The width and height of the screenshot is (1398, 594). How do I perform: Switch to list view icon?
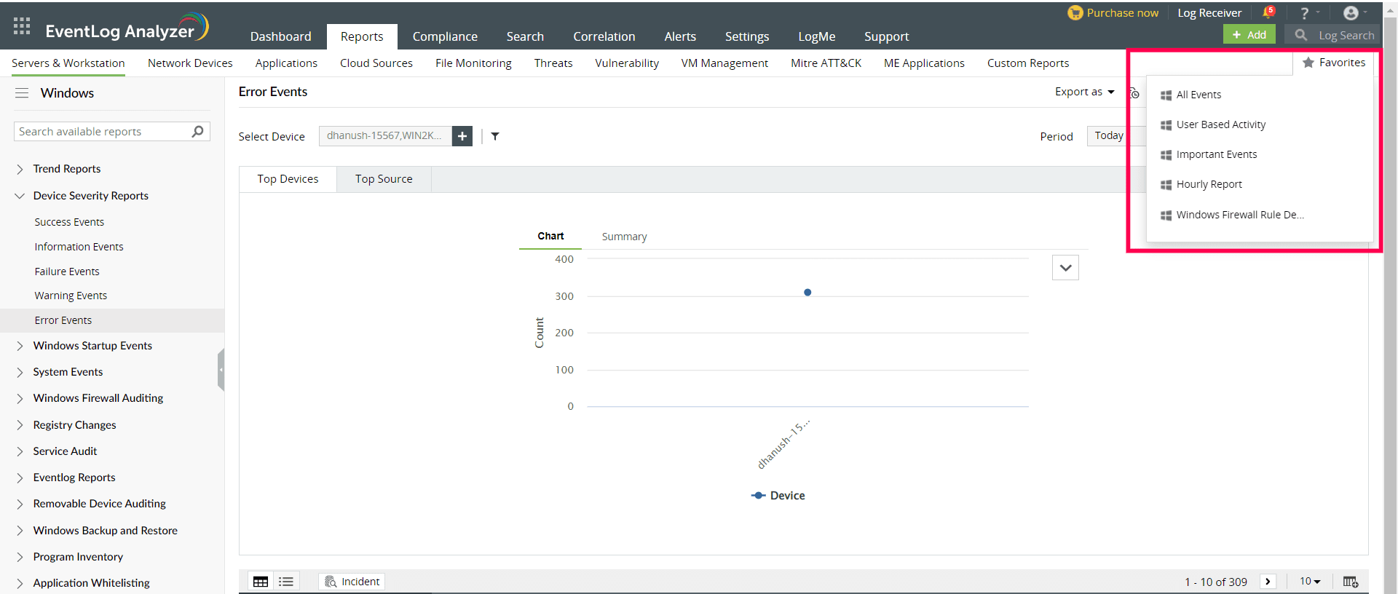coord(286,582)
